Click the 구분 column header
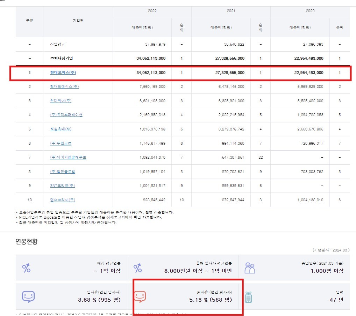The width and height of the screenshot is (356, 316). [x=29, y=21]
